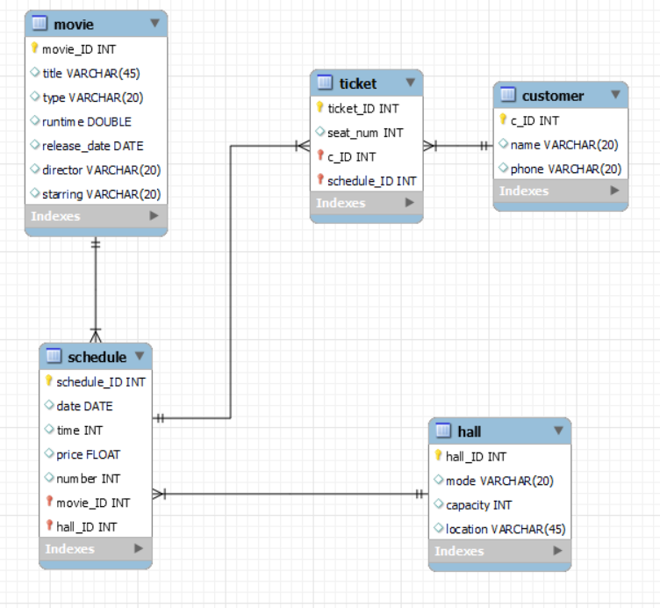
Task: Collapse the movie table with header arrow
Action: (154, 23)
